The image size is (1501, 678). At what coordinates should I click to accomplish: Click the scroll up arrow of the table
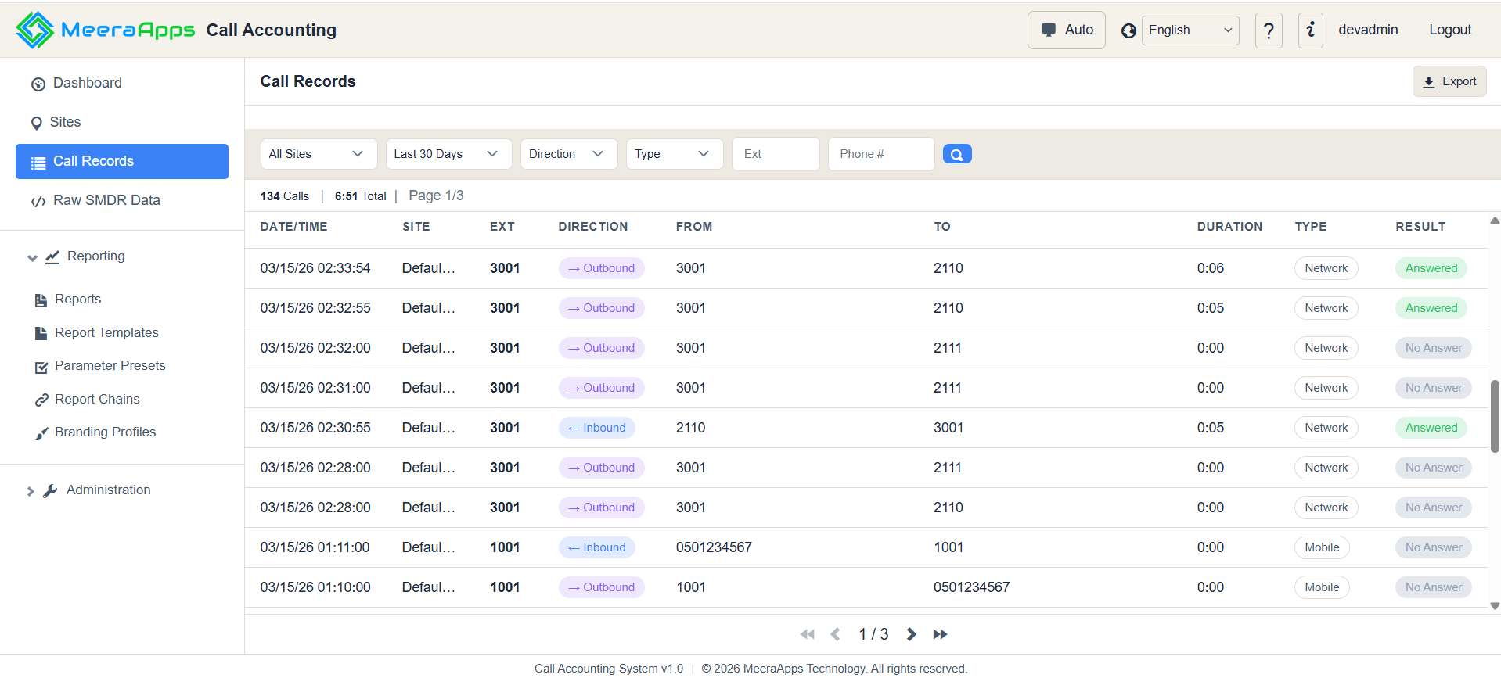coord(1495,221)
